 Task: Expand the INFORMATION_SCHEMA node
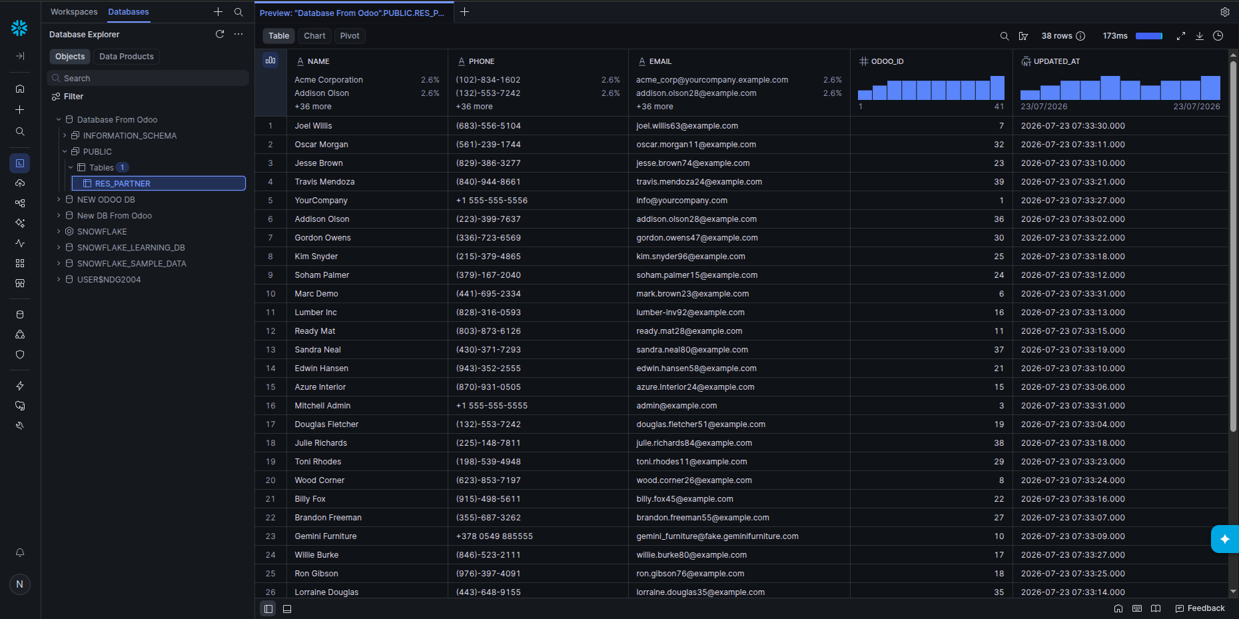coord(65,135)
